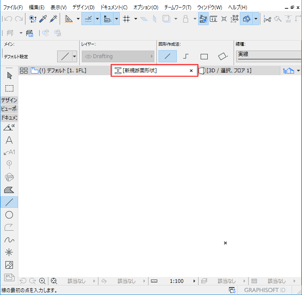Open the ファイル(F) menu

pos(13,8)
